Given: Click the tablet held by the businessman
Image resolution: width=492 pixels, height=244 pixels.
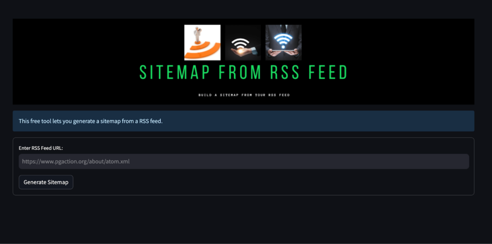Looking at the screenshot, I should click(x=283, y=51).
